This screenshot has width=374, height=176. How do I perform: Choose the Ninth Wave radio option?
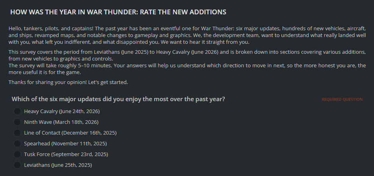point(17,122)
